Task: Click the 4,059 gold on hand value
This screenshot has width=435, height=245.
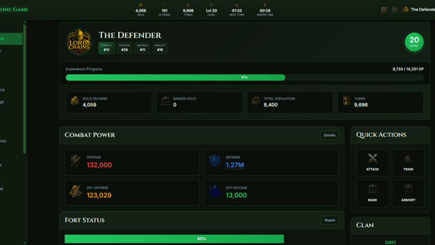Action: click(x=89, y=105)
